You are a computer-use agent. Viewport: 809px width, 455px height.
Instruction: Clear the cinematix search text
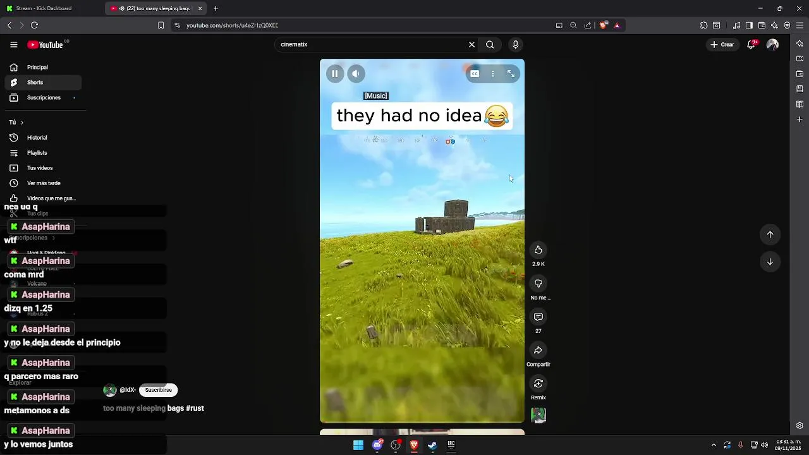(x=471, y=45)
